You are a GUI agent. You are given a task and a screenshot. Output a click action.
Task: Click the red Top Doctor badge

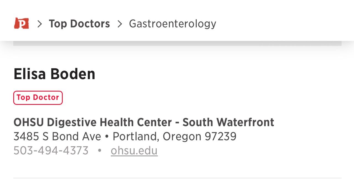click(x=38, y=98)
